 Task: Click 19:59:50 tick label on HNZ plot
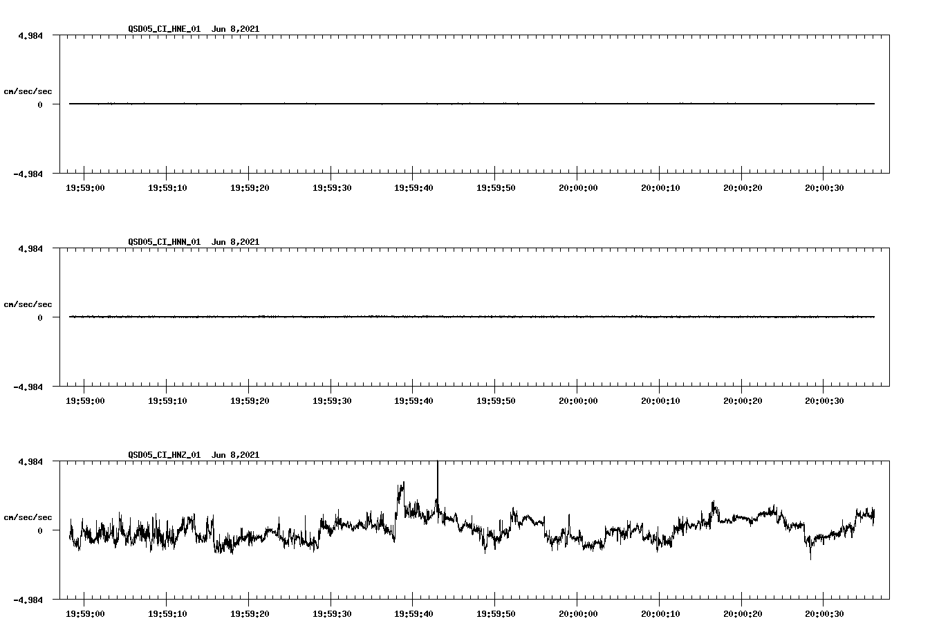pos(496,614)
